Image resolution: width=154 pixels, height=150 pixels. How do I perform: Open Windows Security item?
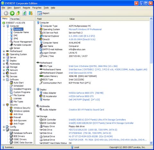[x=22, y=108]
